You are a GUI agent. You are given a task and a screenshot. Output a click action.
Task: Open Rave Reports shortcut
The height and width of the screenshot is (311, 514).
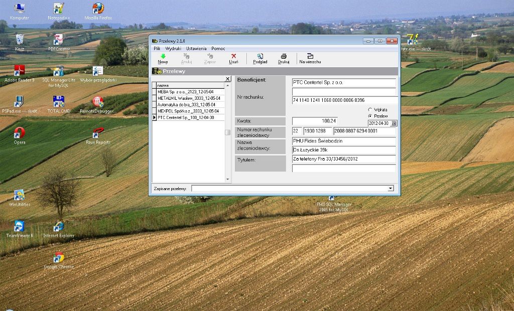coord(98,136)
